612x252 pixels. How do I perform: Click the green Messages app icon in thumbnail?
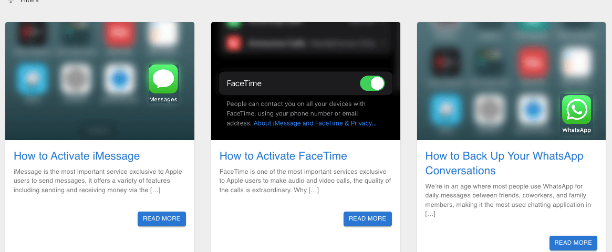[x=163, y=79]
